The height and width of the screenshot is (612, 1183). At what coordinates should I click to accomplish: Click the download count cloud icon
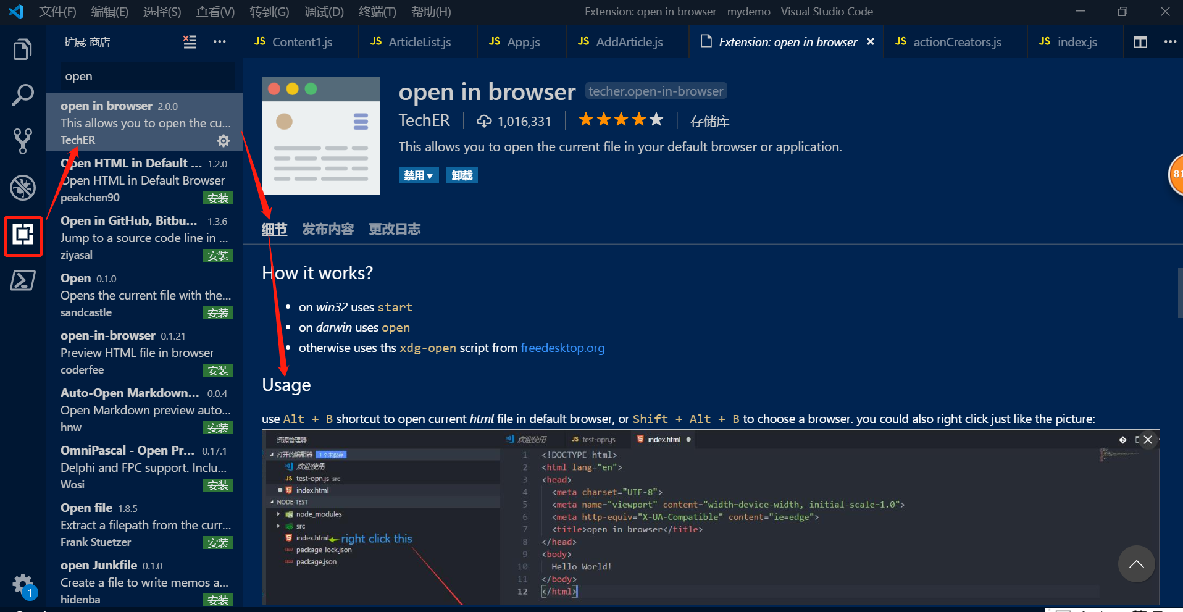[484, 121]
